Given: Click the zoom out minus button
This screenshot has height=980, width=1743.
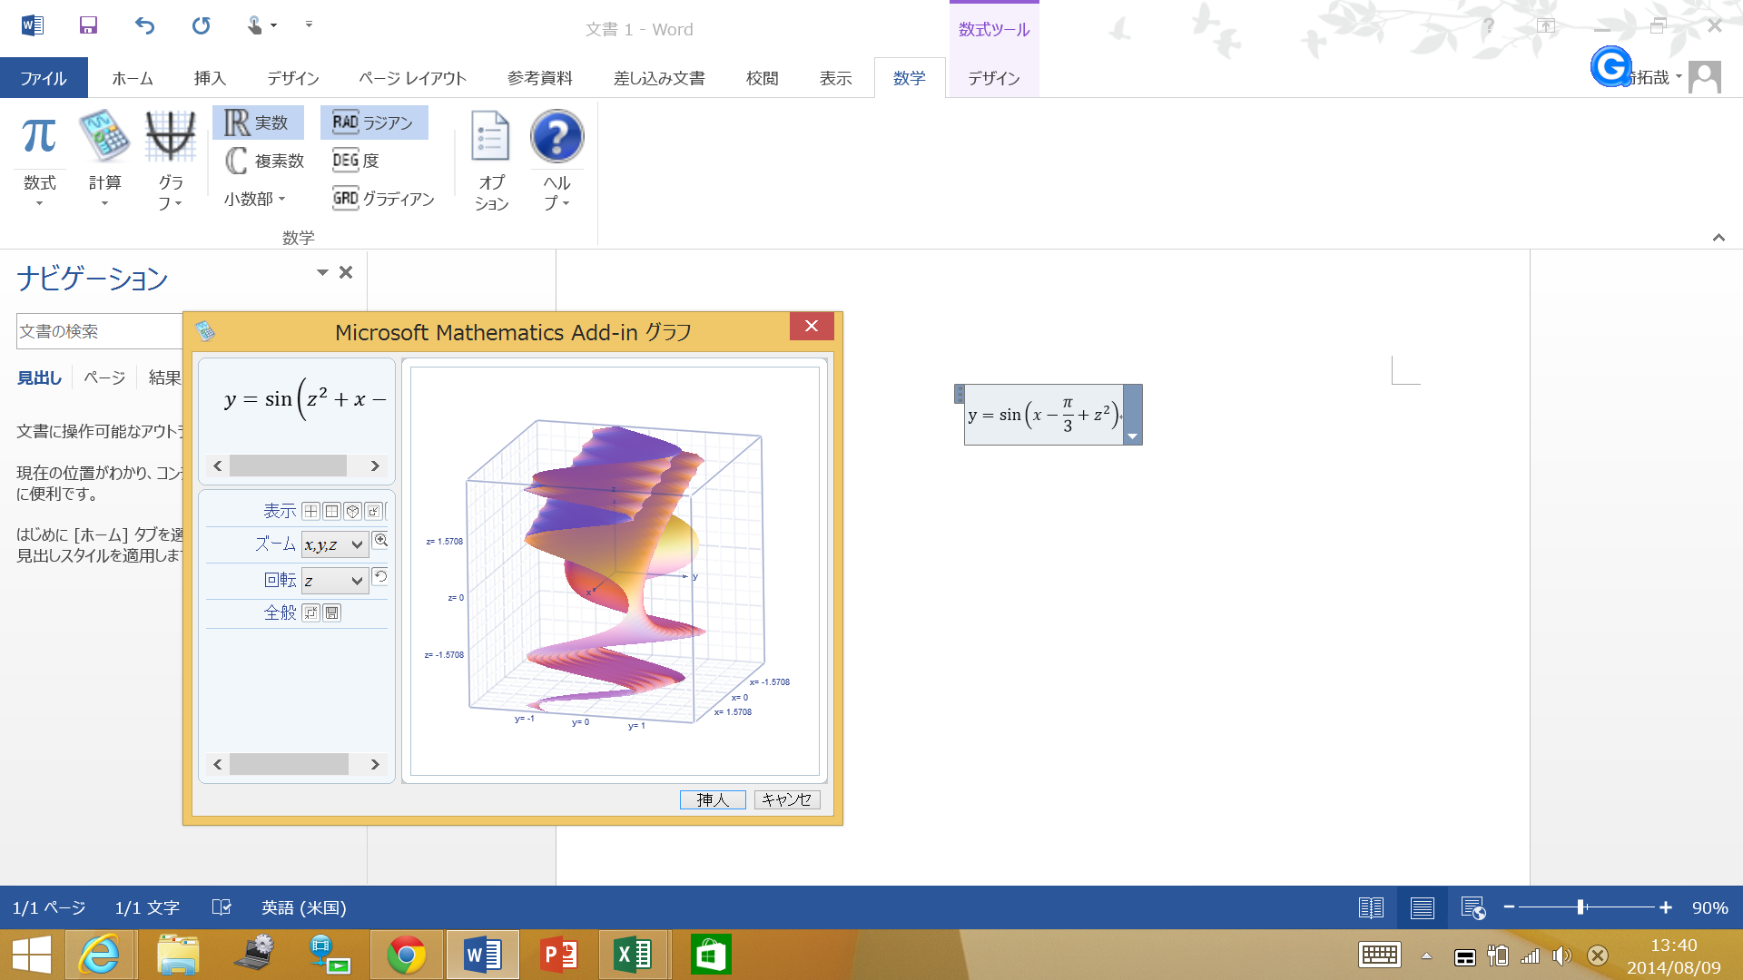Looking at the screenshot, I should pyautogui.click(x=1509, y=907).
